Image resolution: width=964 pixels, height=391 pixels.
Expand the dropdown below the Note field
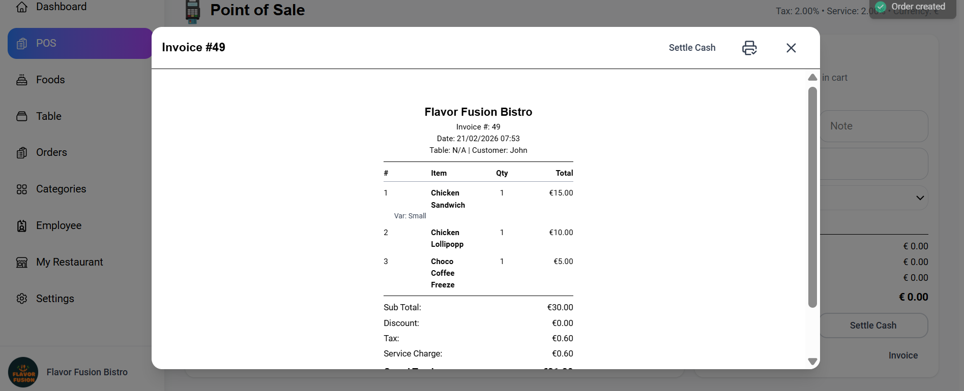pos(920,198)
